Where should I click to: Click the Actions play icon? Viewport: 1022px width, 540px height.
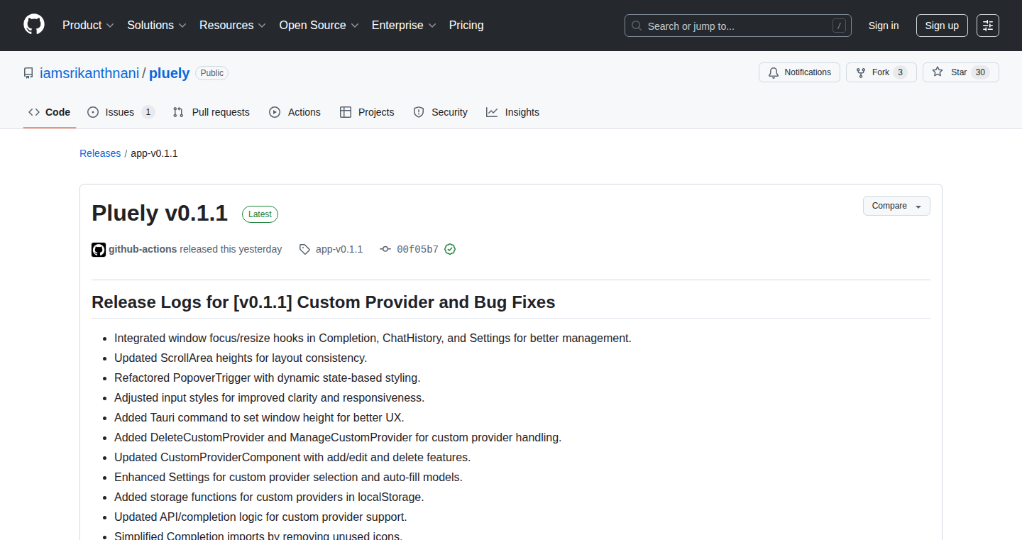coord(275,112)
